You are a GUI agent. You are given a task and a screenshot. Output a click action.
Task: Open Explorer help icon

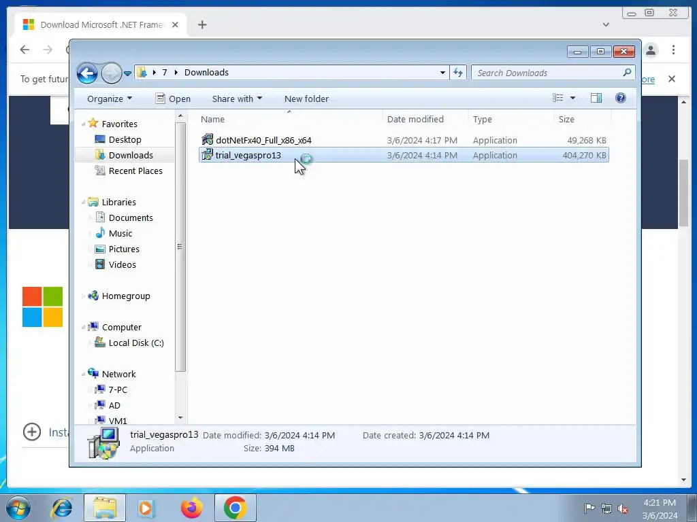[621, 98]
